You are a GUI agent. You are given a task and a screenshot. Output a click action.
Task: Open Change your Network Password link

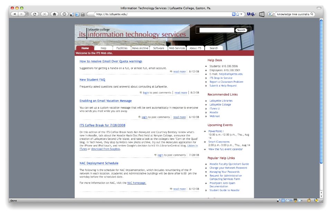[x=228, y=168]
